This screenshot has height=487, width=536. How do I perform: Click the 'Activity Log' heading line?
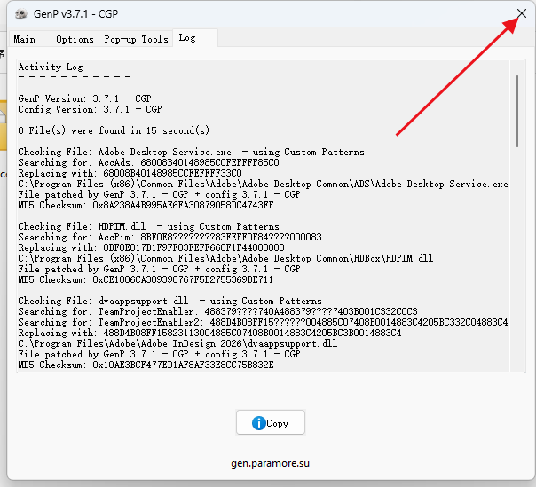click(x=51, y=67)
